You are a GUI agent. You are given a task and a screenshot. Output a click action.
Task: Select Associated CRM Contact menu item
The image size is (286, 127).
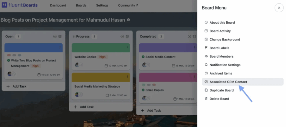coord(228,82)
